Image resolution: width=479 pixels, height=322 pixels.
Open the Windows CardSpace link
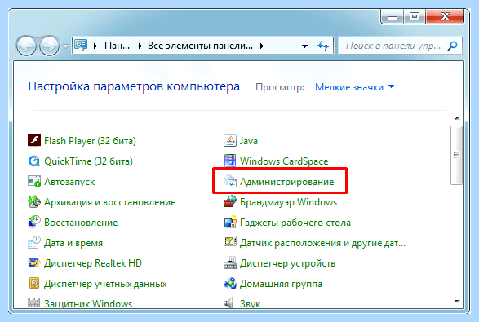click(284, 161)
